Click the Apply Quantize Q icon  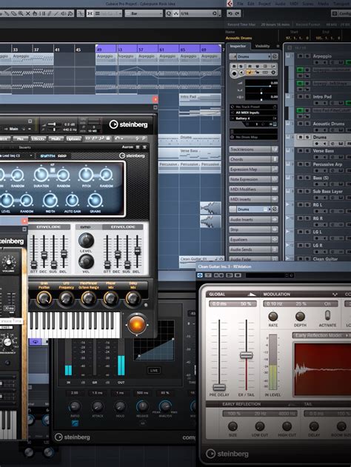click(169, 13)
